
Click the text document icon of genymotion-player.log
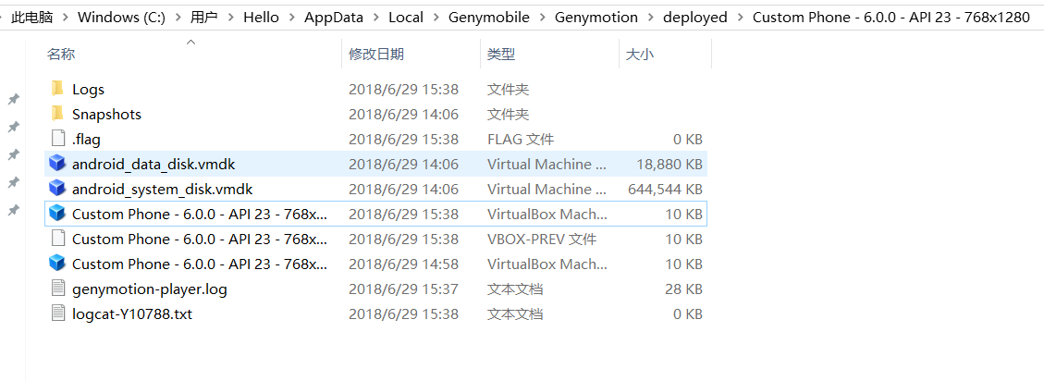pyautogui.click(x=58, y=289)
